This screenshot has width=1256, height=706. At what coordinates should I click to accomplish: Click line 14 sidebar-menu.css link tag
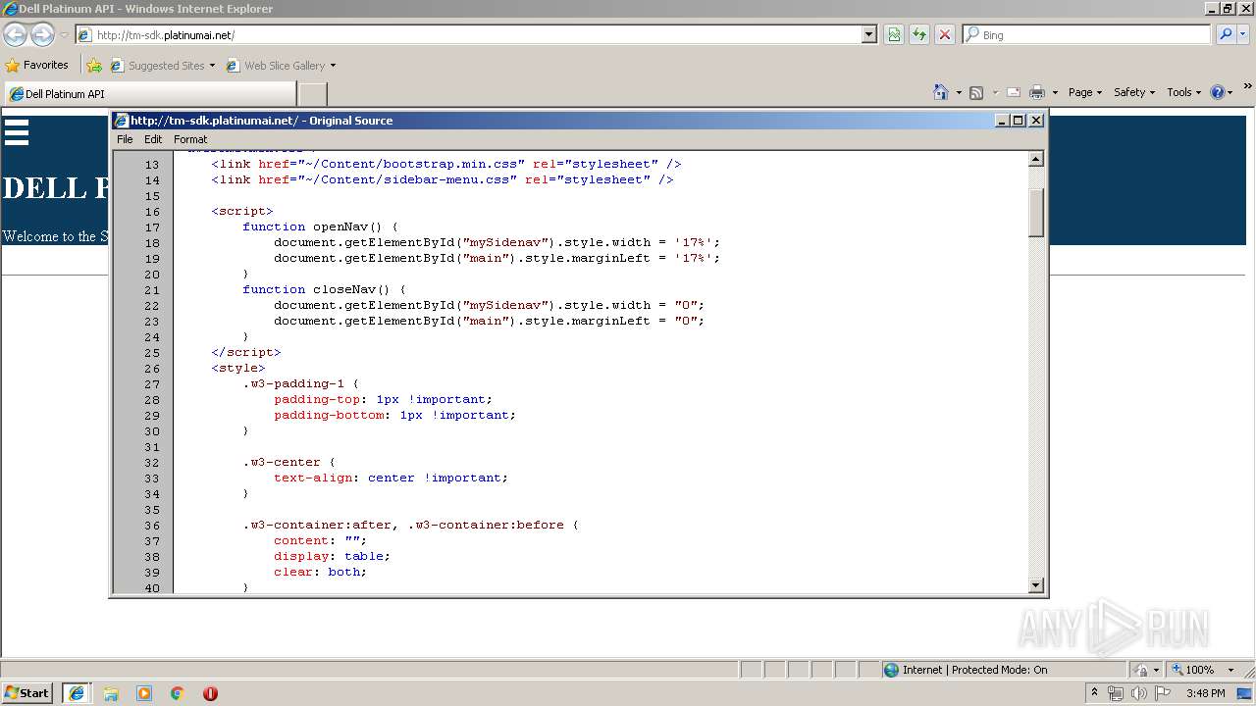pyautogui.click(x=443, y=179)
